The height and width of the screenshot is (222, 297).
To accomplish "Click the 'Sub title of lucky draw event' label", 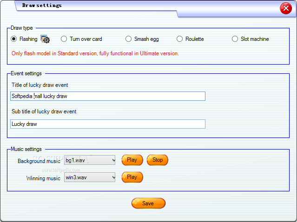I will click(44, 111).
